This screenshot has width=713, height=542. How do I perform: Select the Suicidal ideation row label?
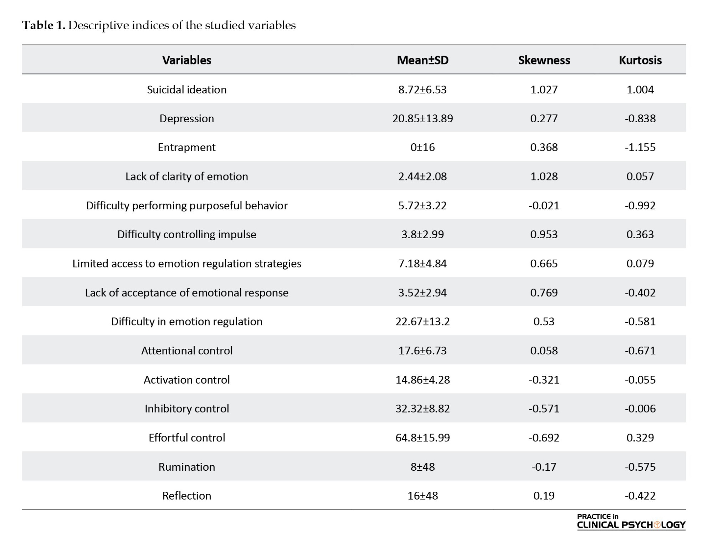(187, 89)
